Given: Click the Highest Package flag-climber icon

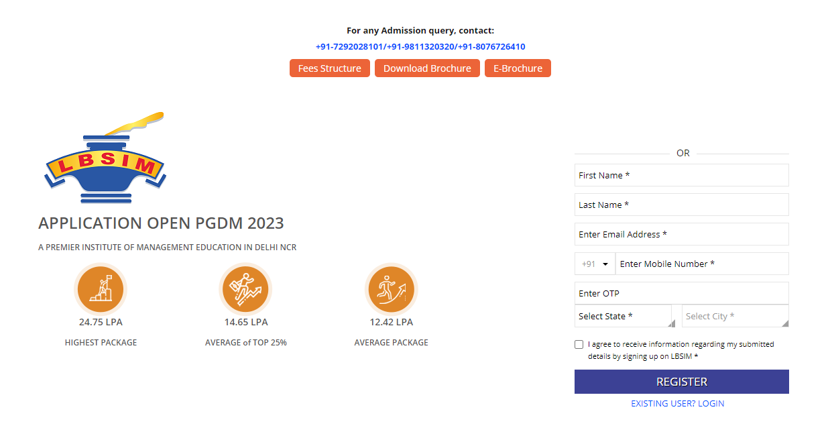Looking at the screenshot, I should coord(101,289).
